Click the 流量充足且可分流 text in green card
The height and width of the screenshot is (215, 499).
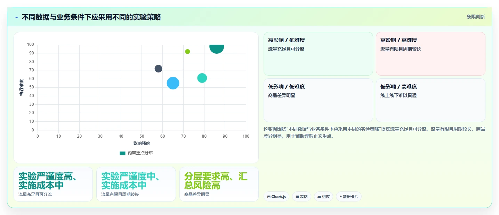coord(286,49)
